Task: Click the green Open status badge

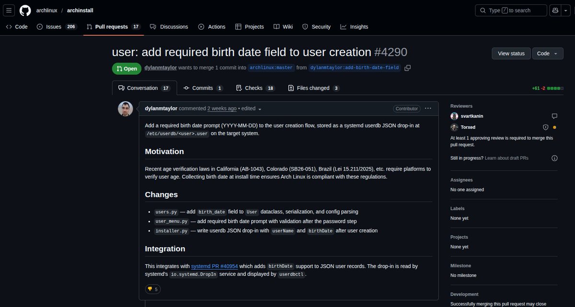Action: coord(126,68)
